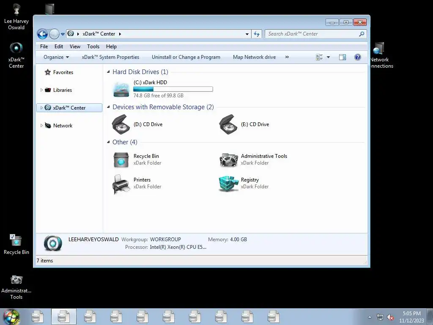Refresh the xDark Center view

257,34
